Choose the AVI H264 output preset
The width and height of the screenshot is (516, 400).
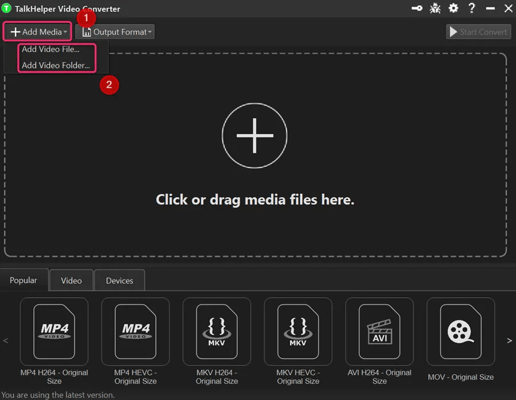coord(379,331)
